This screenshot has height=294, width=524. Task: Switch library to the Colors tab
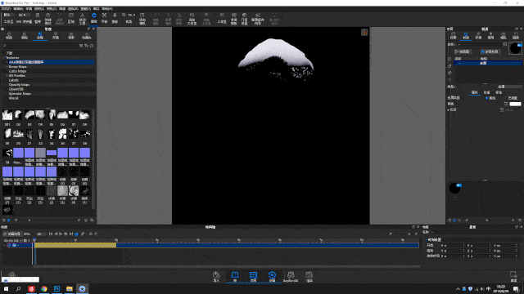click(25, 36)
